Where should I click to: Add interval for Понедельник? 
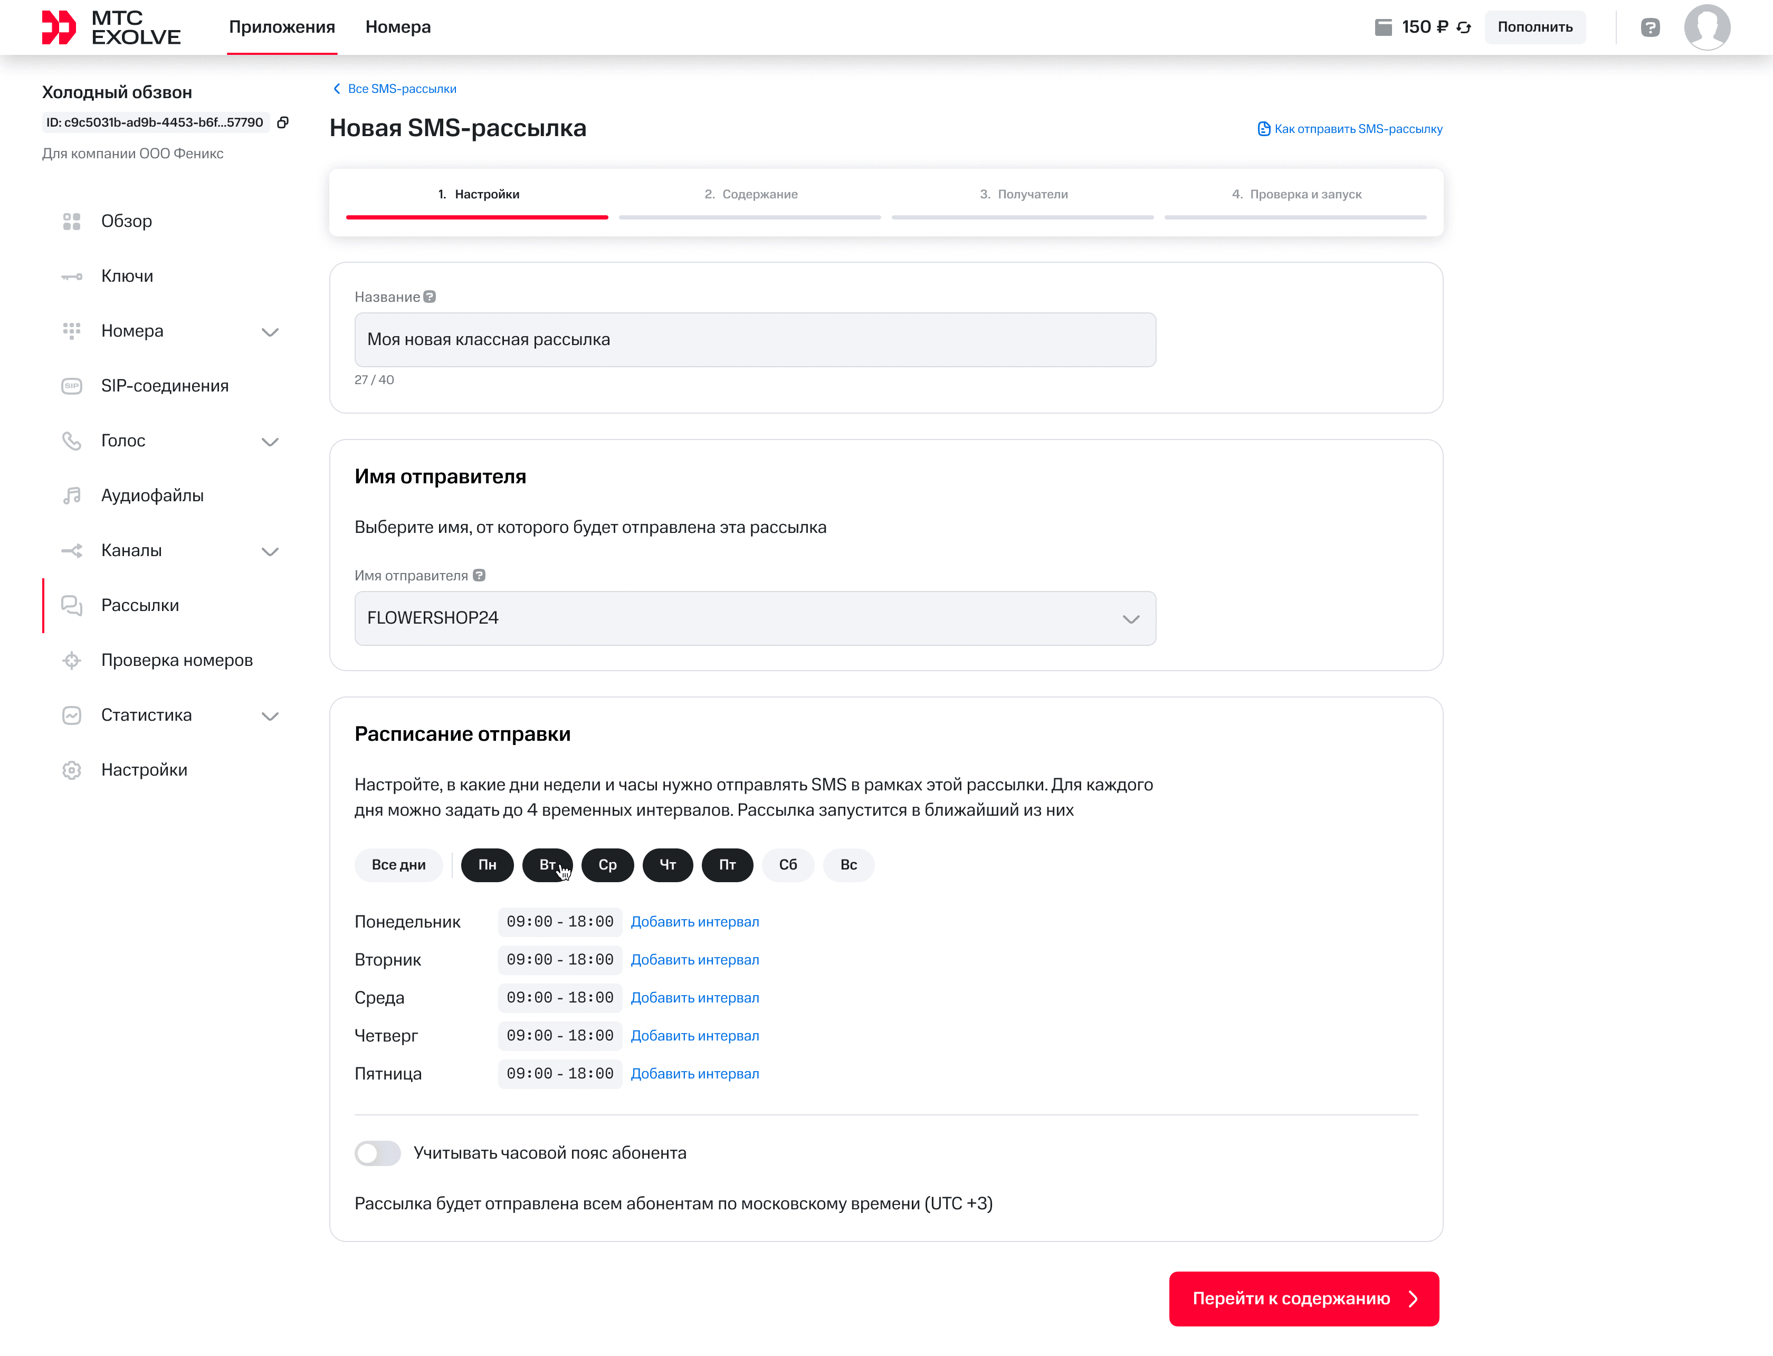(695, 922)
